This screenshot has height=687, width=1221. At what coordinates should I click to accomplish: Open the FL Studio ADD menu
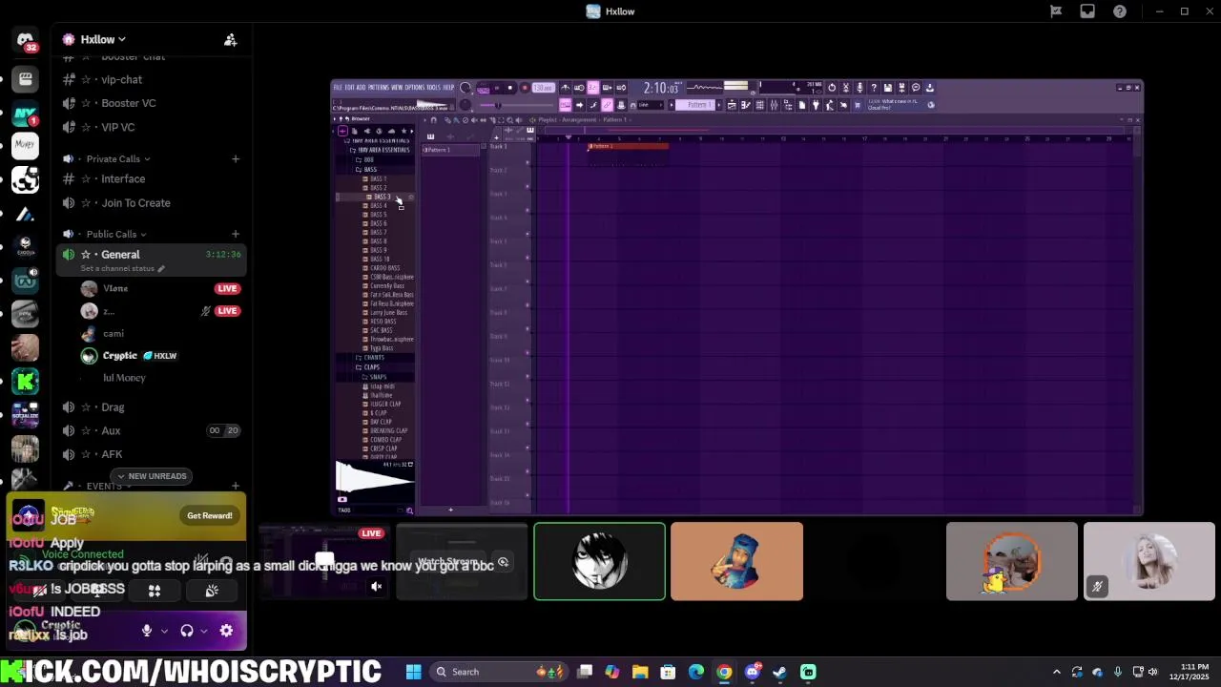point(362,87)
